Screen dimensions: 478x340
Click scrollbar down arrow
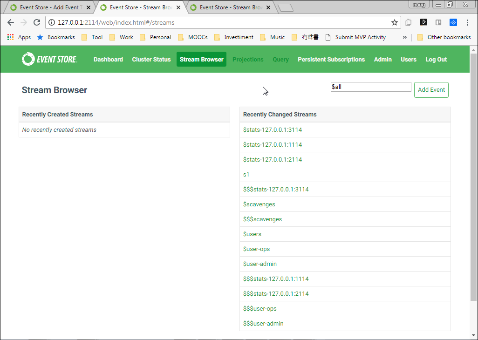click(x=473, y=336)
